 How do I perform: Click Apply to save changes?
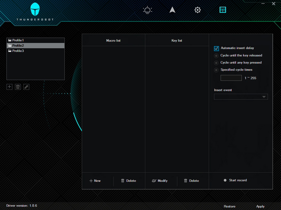click(x=260, y=206)
